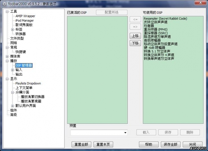208x151 pixels.
Task: Expand the 输入 tree node
Action: (x=12, y=70)
